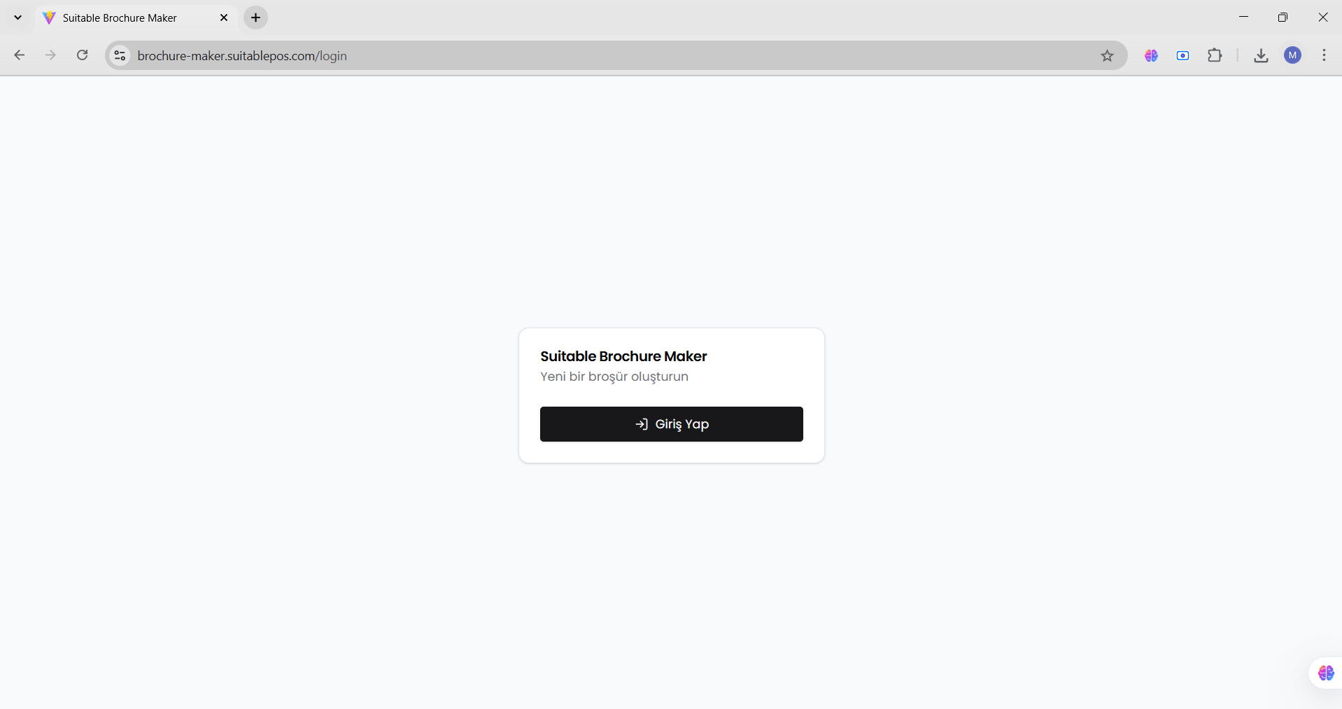1342x709 pixels.
Task: Bookmark this page with star icon
Action: coord(1107,55)
